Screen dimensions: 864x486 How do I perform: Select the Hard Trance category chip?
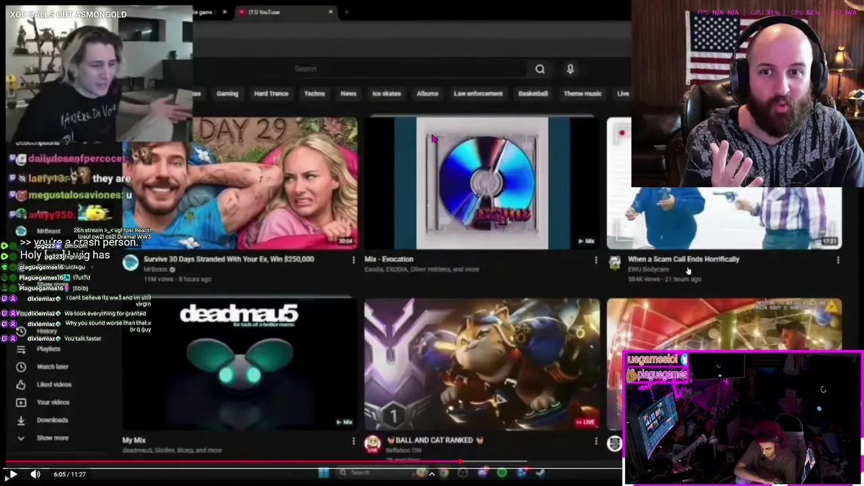(x=271, y=94)
